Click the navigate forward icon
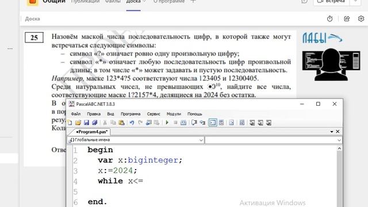This screenshot has height=207, width=368. [157, 122]
